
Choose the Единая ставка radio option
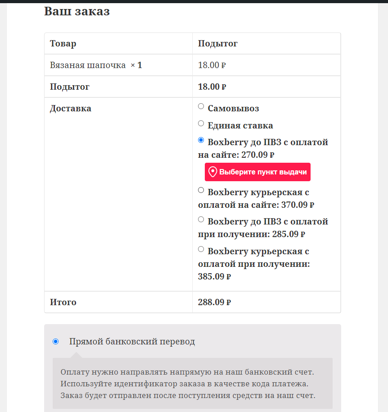(201, 123)
